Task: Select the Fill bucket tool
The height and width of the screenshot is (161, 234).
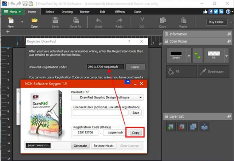Action: pos(182,72)
